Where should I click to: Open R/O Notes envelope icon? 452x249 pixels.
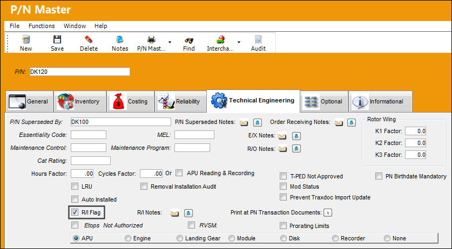(283, 149)
